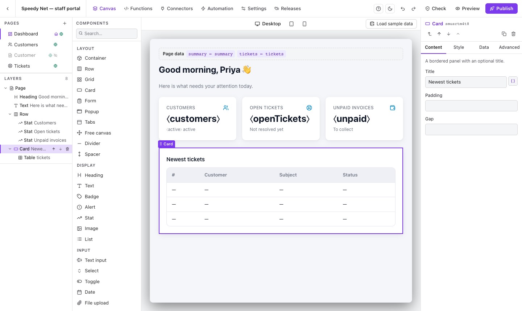The height and width of the screenshot is (311, 522).
Task: Focus the components Search field
Action: click(x=107, y=34)
